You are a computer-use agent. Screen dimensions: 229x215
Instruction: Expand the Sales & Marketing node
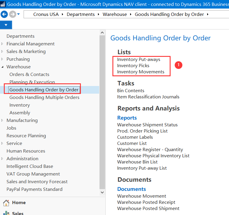point(2,51)
